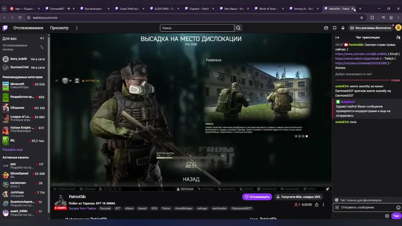Open the rutube.ru channel link
Viewport: 402px width, 226px height.
click(361, 63)
